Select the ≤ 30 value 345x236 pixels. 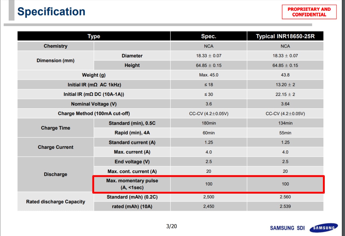209,94
